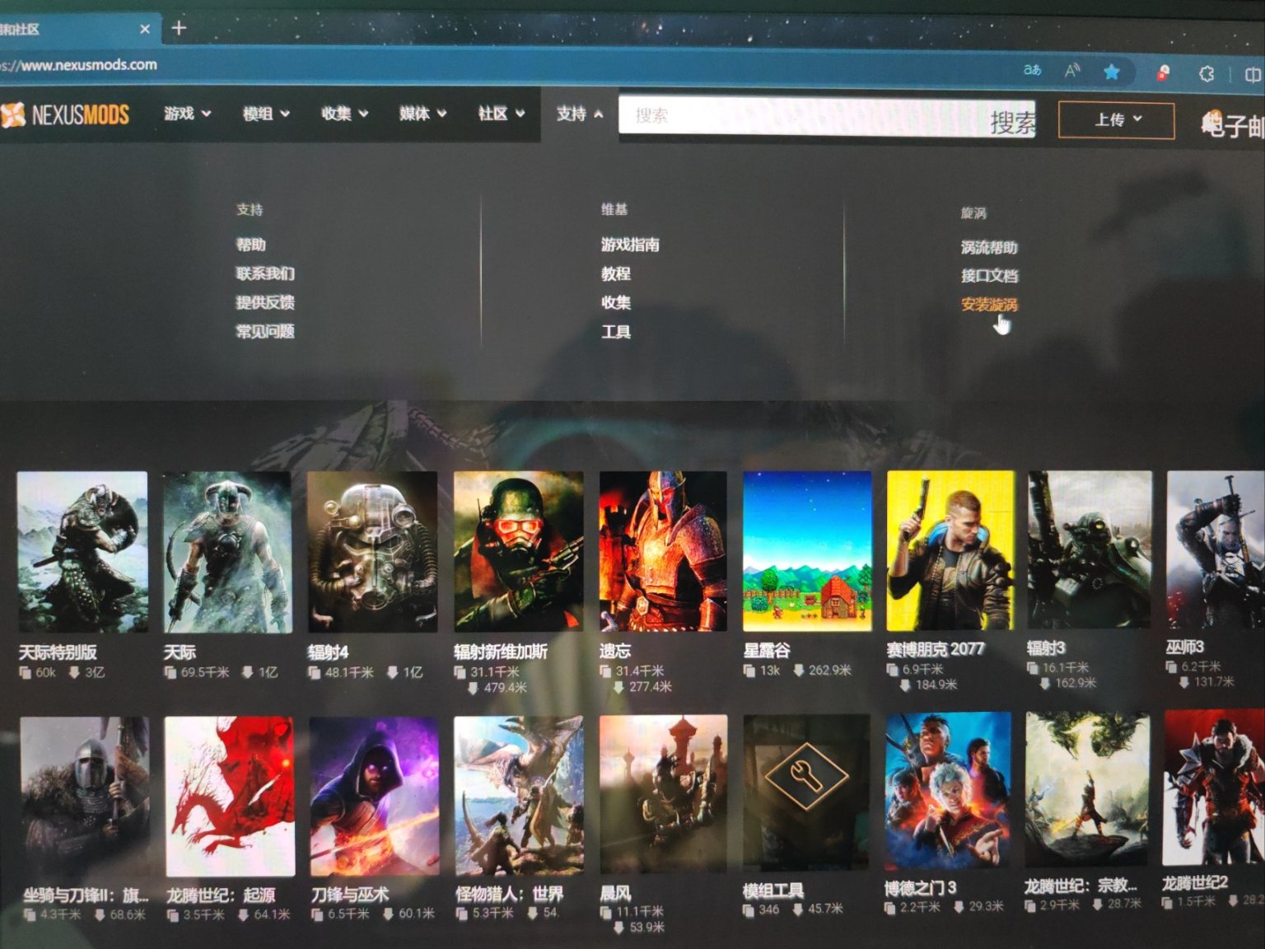Screen dimensions: 1265x949
Task: Open the 游戏 dropdown menu
Action: 187,114
